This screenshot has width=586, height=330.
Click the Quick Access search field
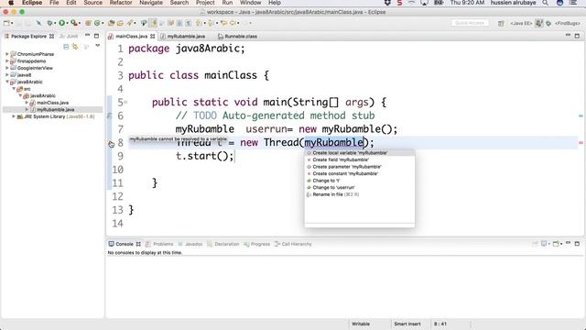470,23
